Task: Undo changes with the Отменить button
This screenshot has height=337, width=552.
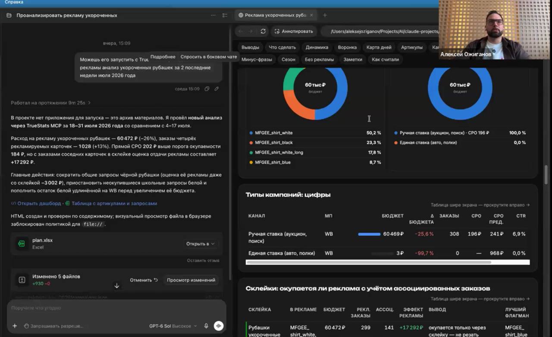Action: [144, 280]
